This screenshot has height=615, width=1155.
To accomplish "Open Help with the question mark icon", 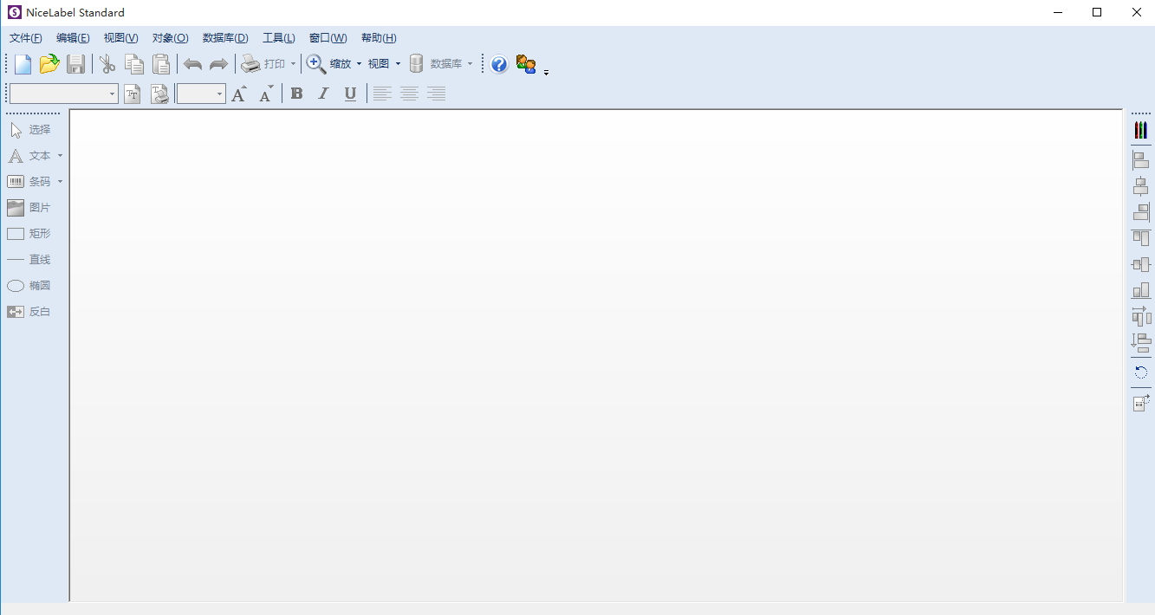I will (499, 64).
